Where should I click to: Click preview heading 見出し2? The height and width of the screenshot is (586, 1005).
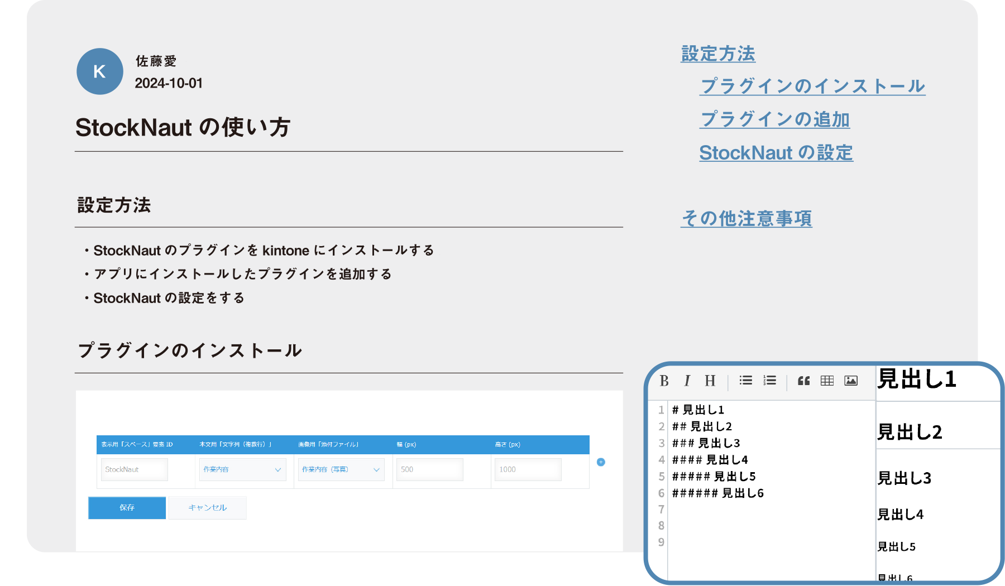(x=910, y=432)
